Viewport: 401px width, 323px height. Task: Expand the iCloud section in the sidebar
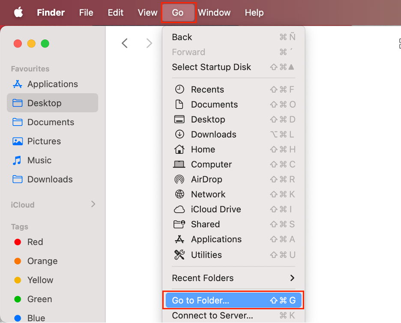pos(93,205)
